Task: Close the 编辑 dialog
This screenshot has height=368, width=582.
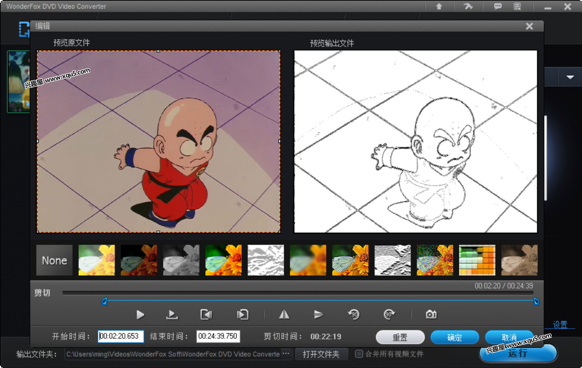Action: tap(529, 26)
